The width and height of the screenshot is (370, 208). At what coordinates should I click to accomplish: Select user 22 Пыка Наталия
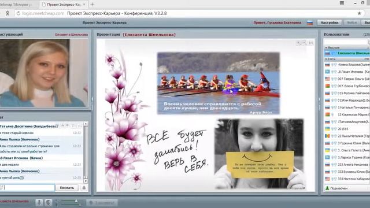point(347,136)
